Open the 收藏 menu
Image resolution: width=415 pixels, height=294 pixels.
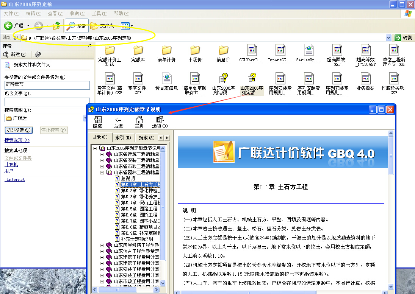coord(77,14)
